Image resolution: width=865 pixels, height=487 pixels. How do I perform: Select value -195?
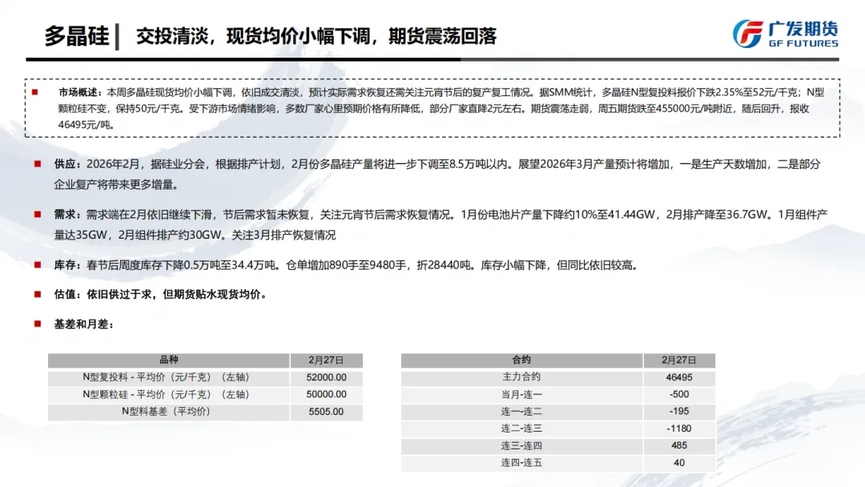(679, 412)
